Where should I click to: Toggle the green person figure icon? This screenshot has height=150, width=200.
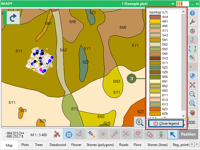point(161,134)
